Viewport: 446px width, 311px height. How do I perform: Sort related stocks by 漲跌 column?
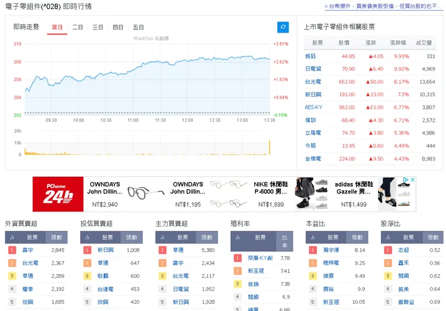371,43
